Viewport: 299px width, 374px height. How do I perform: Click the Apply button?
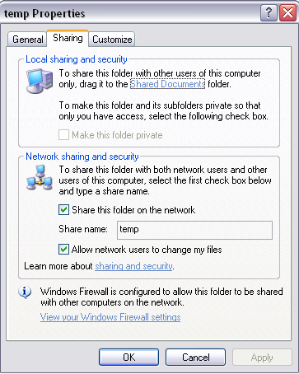pos(262,358)
